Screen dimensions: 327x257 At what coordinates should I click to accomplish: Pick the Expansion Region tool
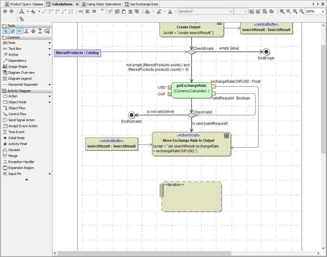coord(21,168)
